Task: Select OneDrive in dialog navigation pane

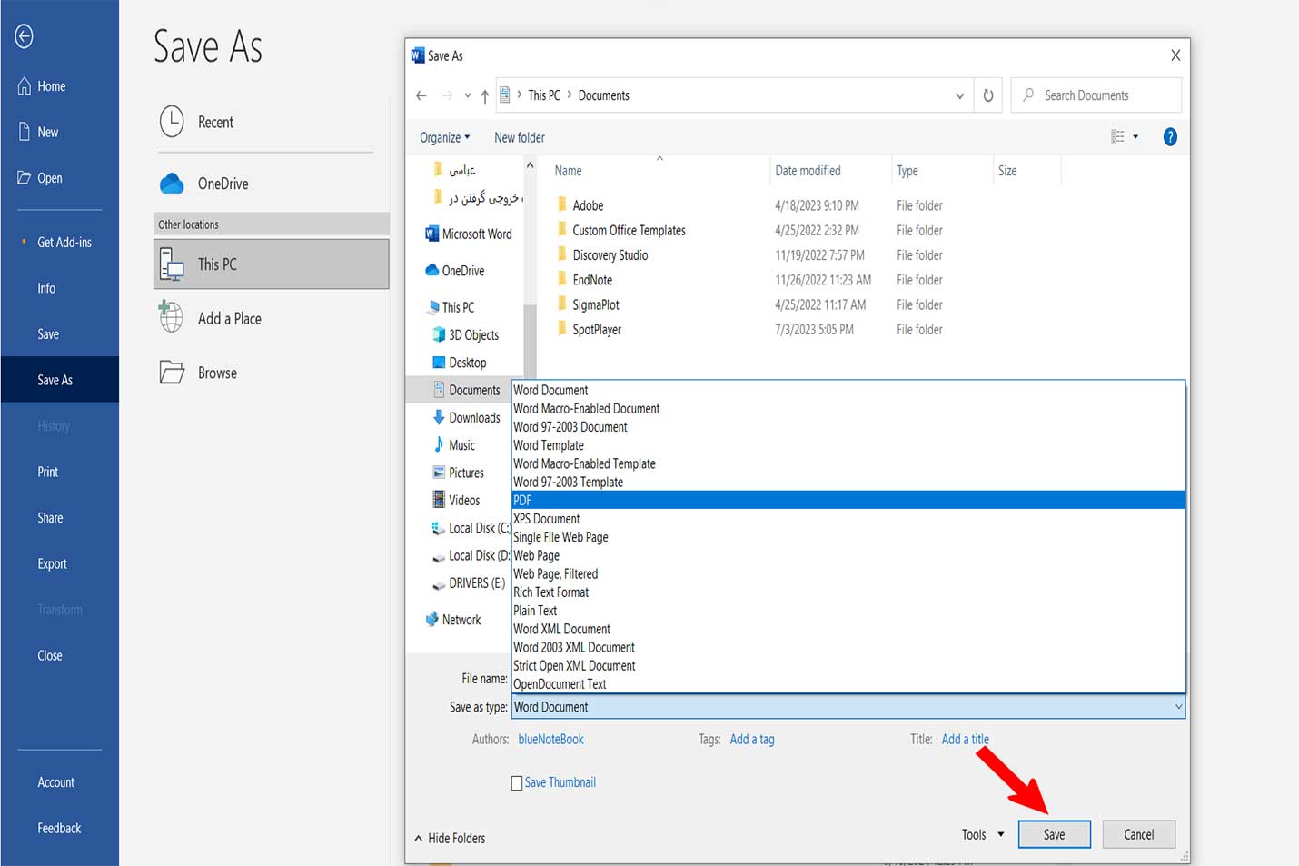Action: click(455, 271)
